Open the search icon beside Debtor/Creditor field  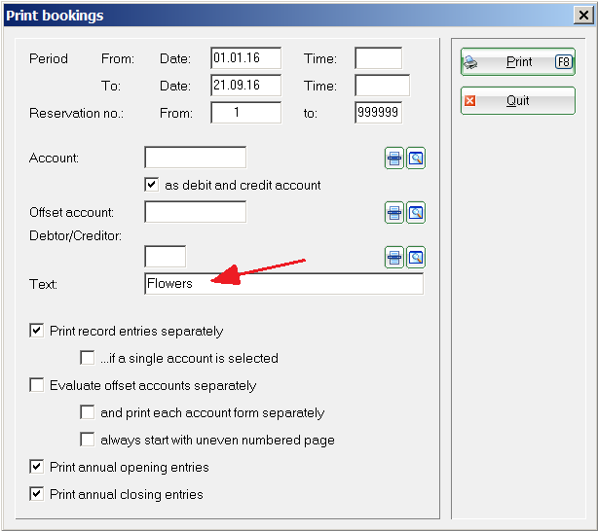pyautogui.click(x=416, y=258)
